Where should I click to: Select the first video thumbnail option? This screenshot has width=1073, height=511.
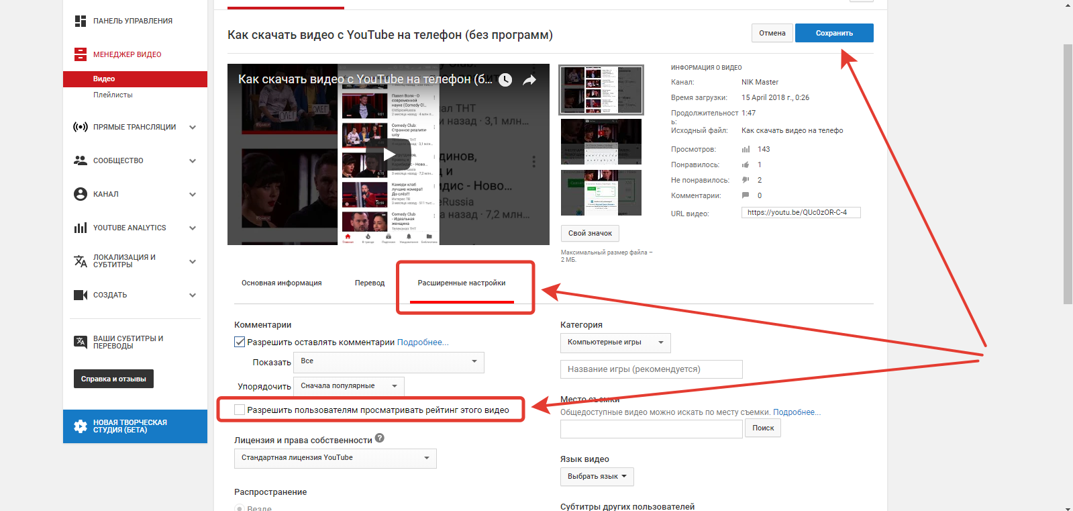(601, 90)
